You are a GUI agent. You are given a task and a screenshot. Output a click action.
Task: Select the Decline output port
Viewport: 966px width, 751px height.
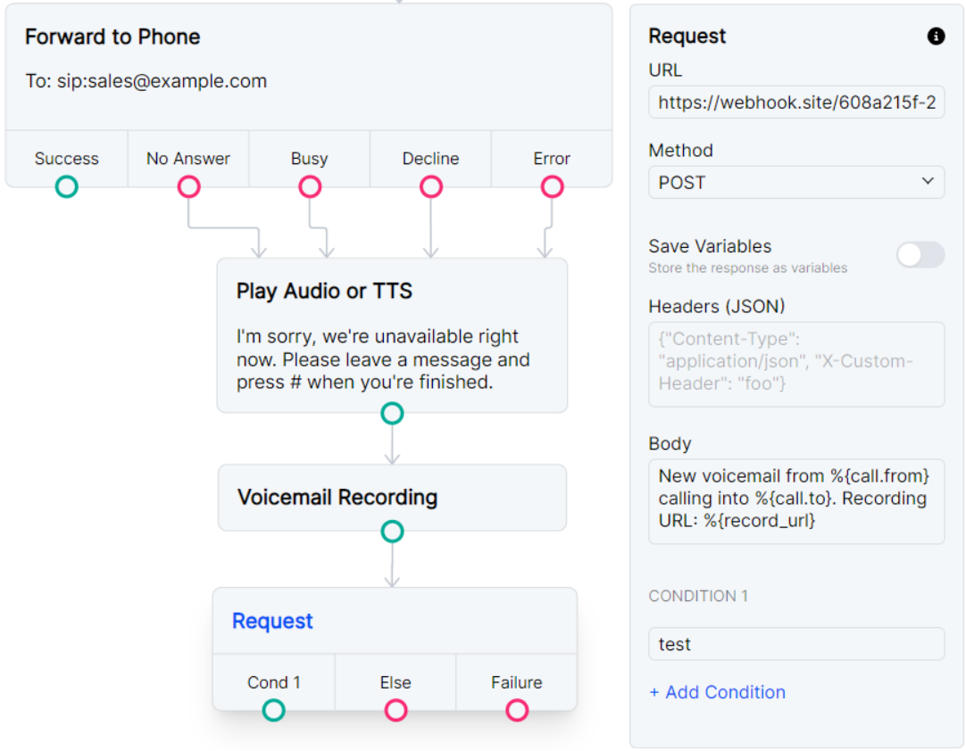pos(431,186)
